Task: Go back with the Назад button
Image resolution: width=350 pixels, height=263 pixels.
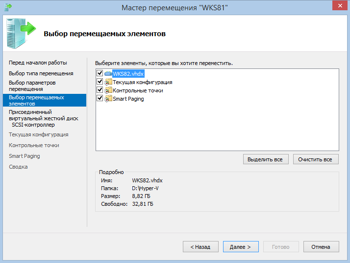Action: tap(200, 247)
